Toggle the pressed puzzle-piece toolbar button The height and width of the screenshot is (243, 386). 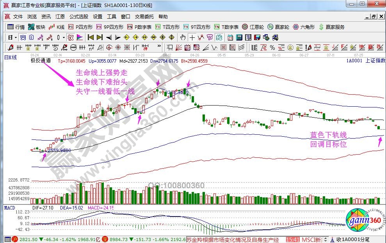70,37
